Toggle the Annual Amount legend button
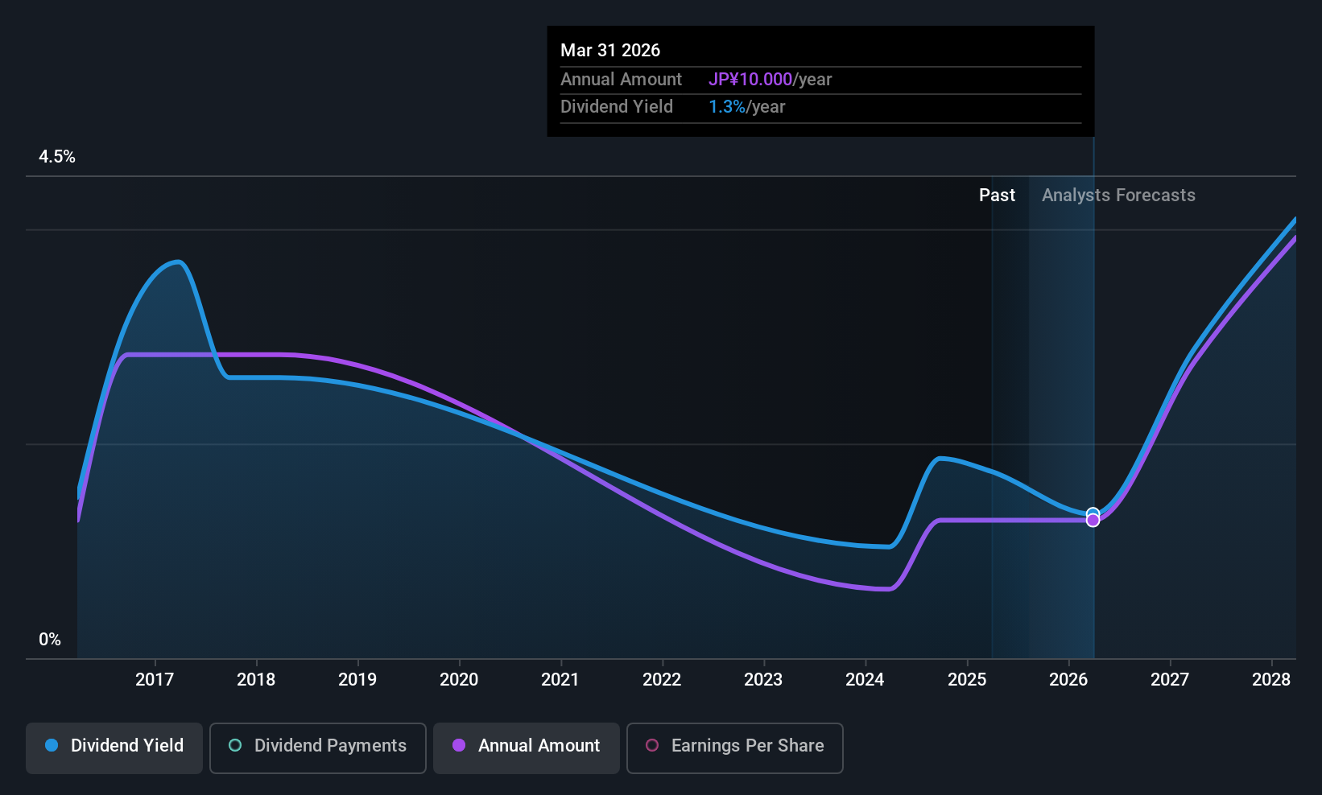Viewport: 1322px width, 795px height. [527, 748]
